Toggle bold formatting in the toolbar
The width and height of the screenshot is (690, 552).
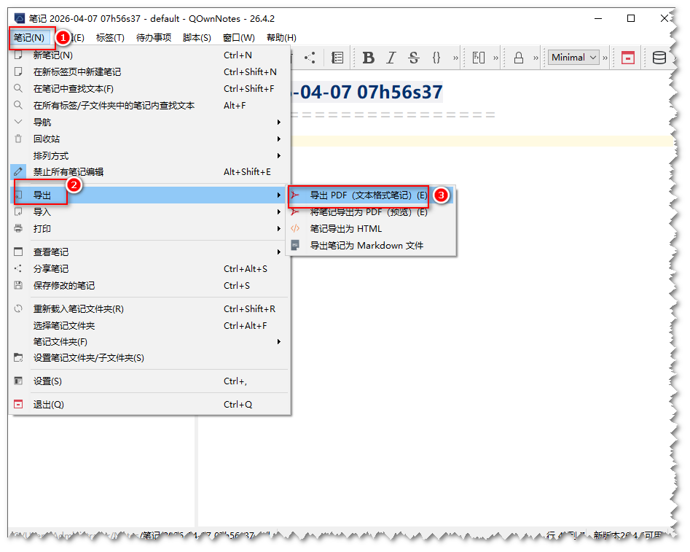[369, 58]
